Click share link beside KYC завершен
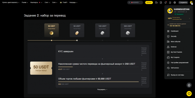This screenshot has width=195, height=98. coord(144,51)
